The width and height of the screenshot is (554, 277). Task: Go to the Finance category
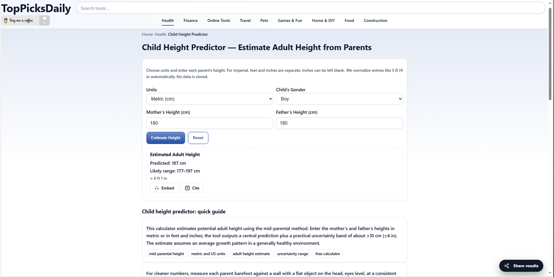190,20
